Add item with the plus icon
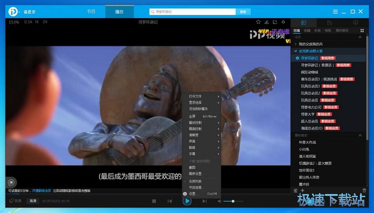Image resolution: width=374 pixels, height=213 pixels. [302, 191]
